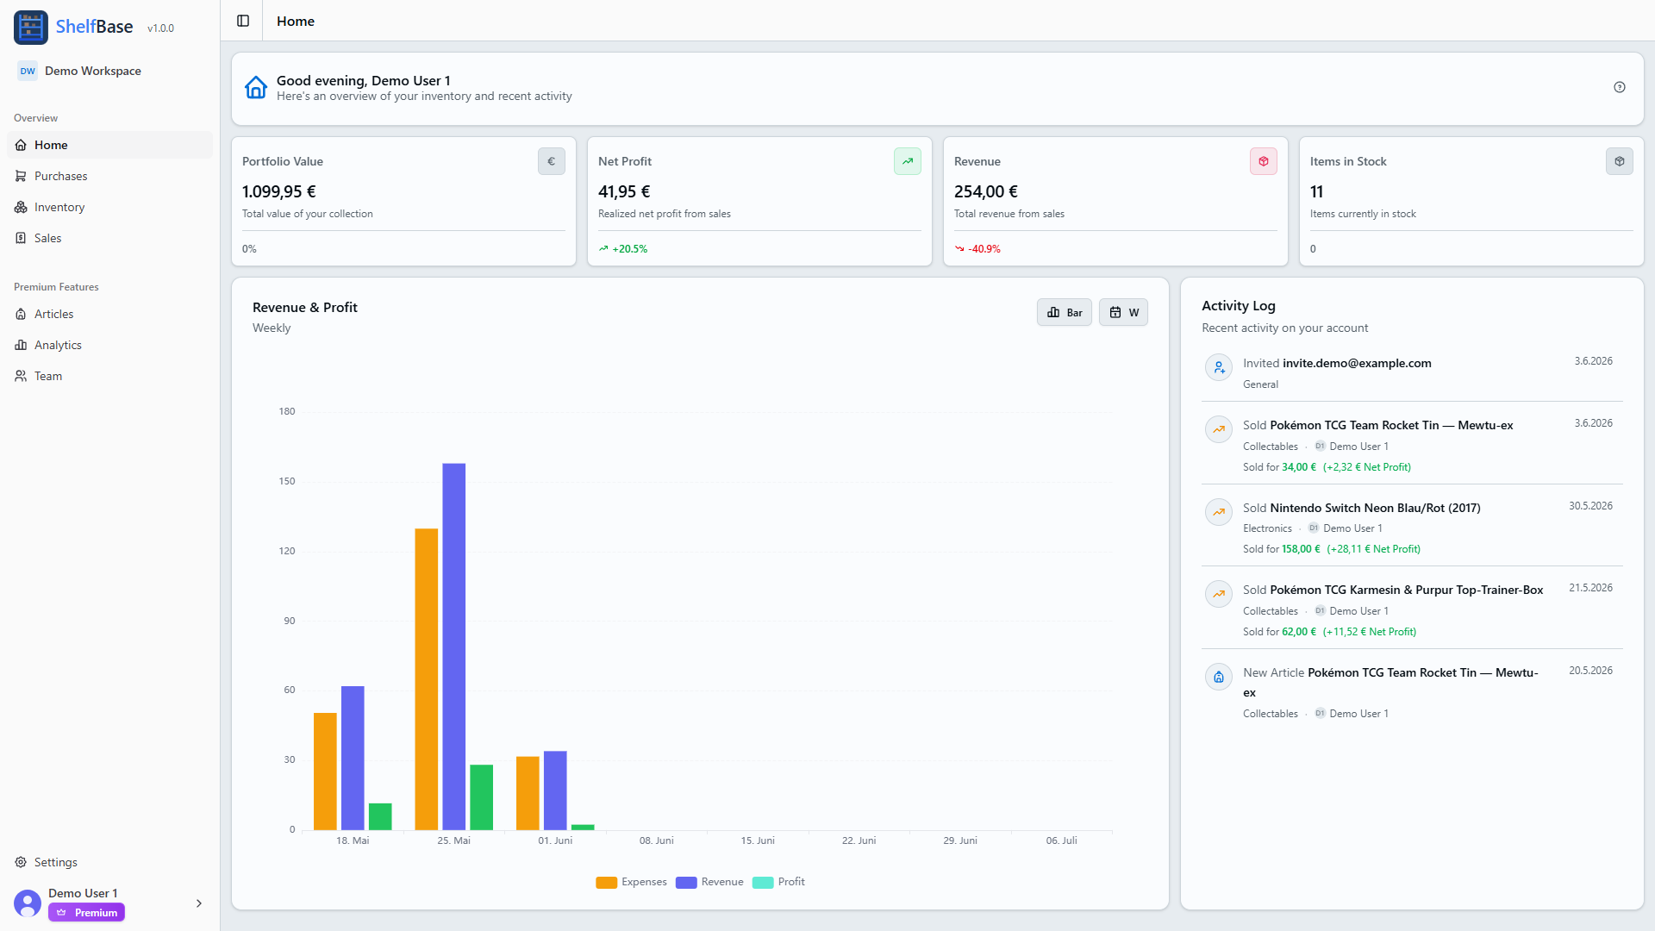Click the Demo User 1 avatar

tap(28, 903)
